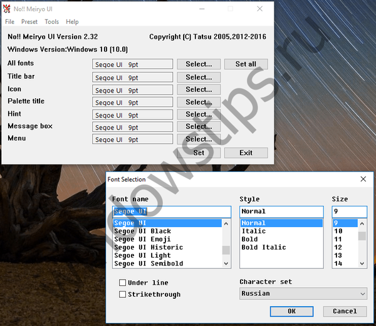Select size 11 in Size list
This screenshot has height=326, width=376.
coord(345,240)
